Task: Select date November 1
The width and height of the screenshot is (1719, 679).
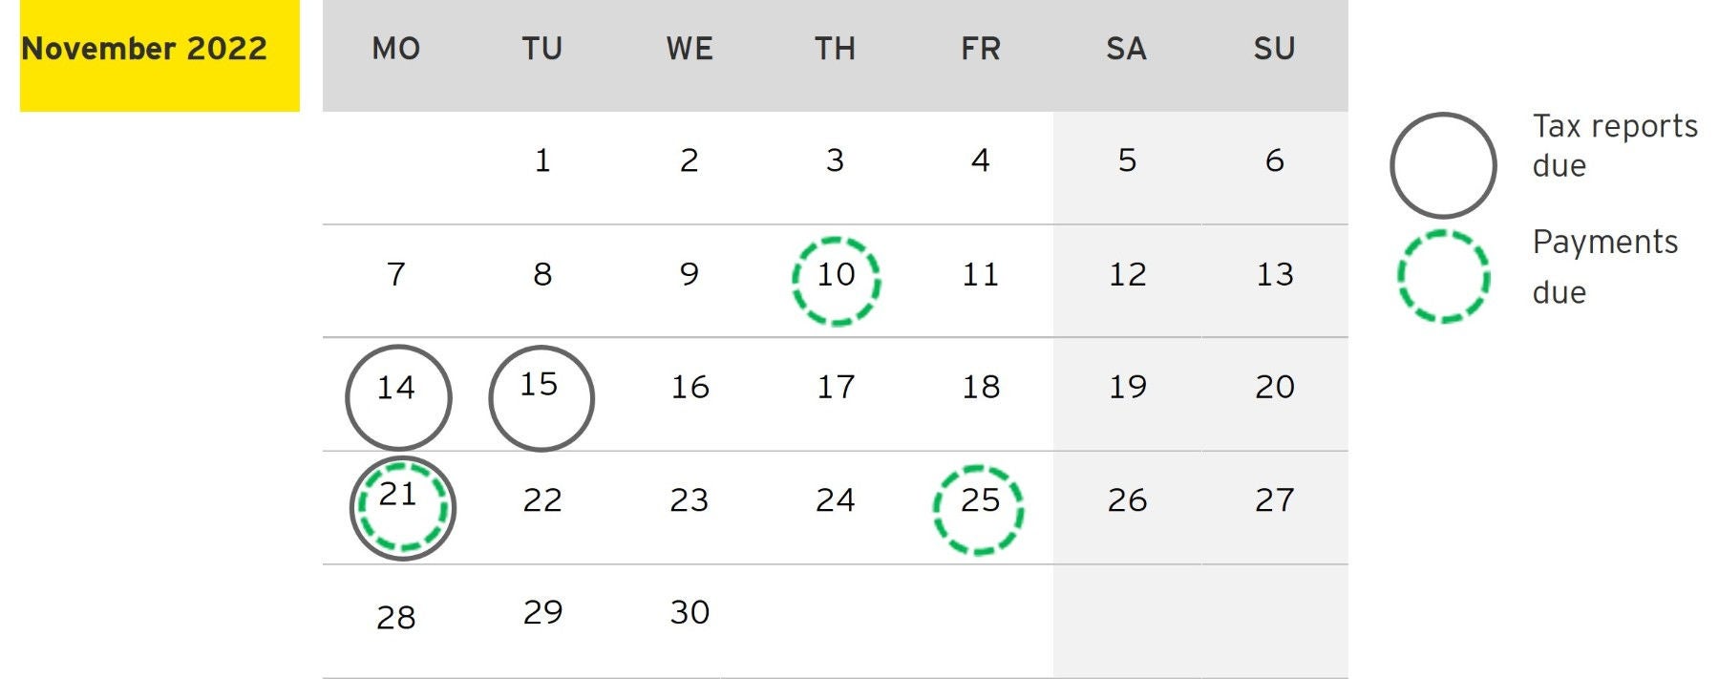Action: pos(542,160)
